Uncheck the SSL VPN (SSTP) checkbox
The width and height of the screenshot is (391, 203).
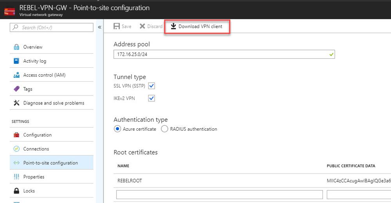tap(151, 86)
